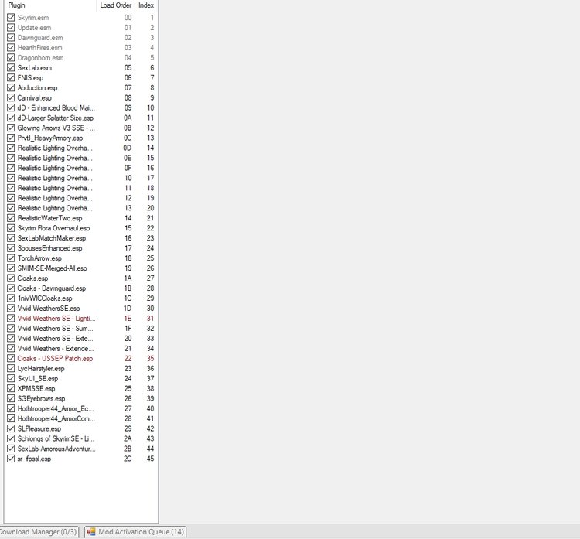580x539 pixels.
Task: Select the Skyrim.esm row
Action: click(x=80, y=17)
